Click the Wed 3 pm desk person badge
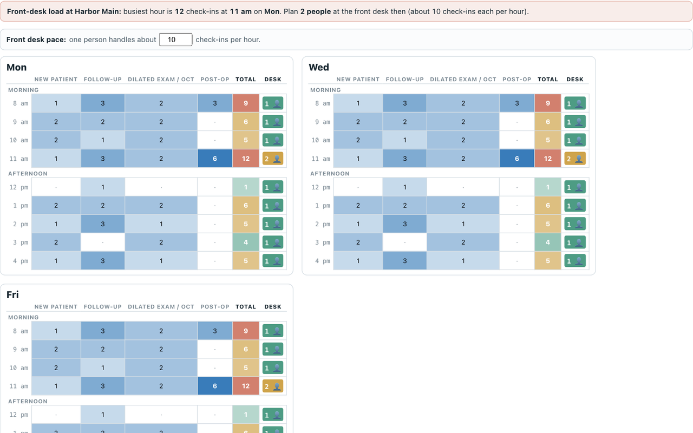Screen dimensions: 693x433 pos(575,242)
